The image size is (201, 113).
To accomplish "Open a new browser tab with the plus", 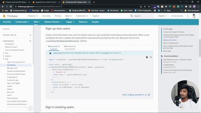I will coord(94,2).
